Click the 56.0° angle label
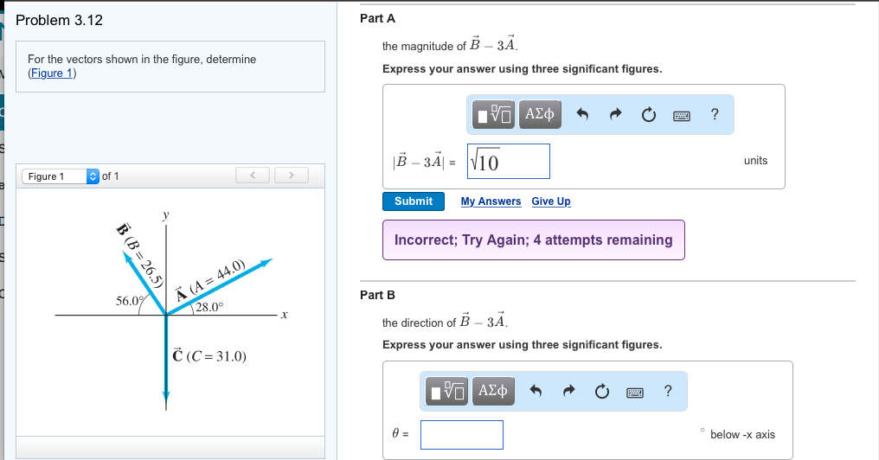Viewport: 879px width, 460px height. (x=130, y=301)
